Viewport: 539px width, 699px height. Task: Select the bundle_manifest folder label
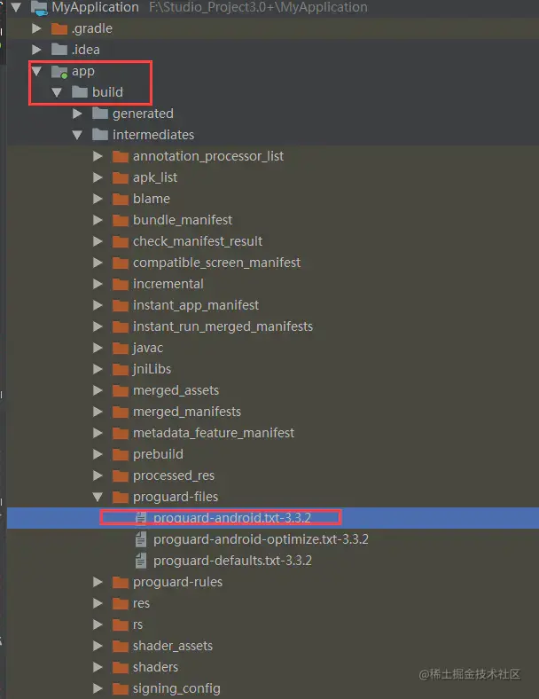point(183,220)
